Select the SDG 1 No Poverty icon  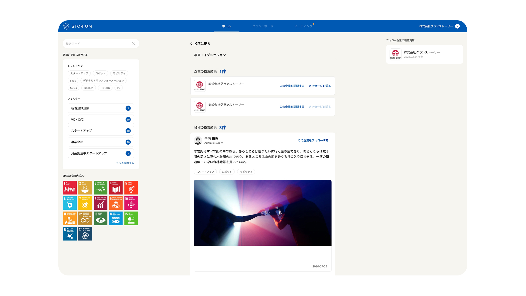click(70, 187)
